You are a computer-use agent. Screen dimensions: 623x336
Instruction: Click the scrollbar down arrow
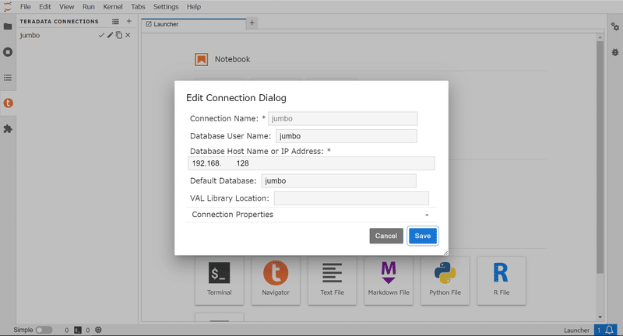(600, 317)
